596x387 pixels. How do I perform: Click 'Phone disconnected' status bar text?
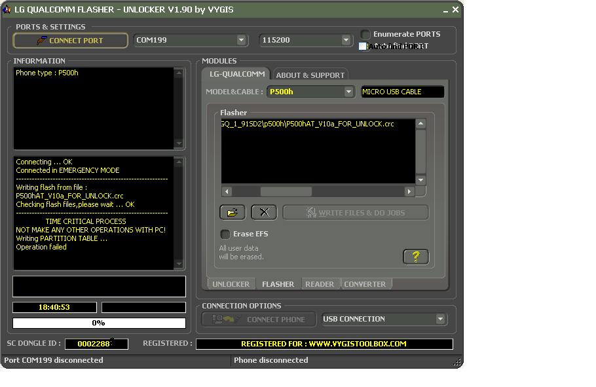coord(270,360)
